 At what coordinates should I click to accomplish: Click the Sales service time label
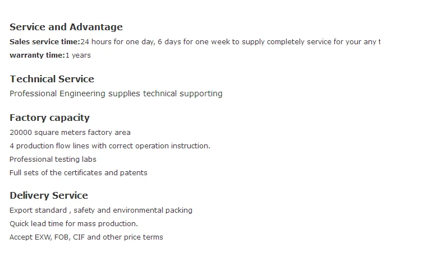[x=45, y=41]
